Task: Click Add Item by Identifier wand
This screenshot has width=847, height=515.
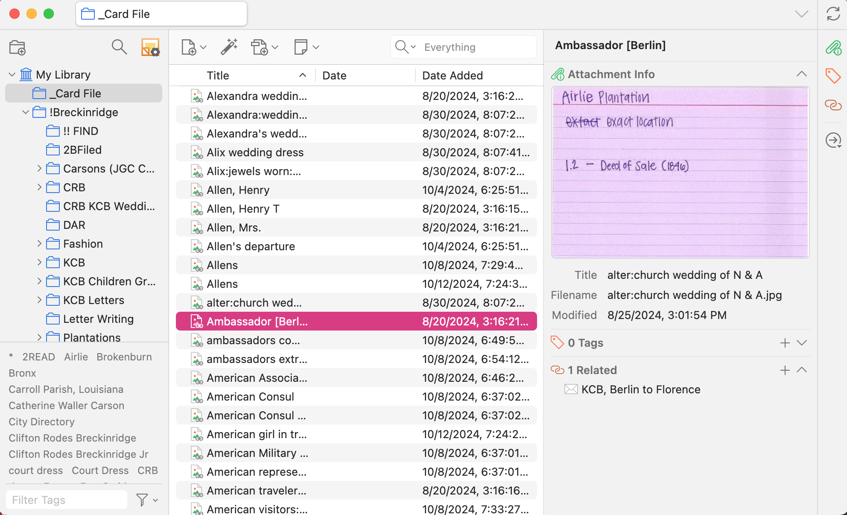Action: tap(229, 47)
